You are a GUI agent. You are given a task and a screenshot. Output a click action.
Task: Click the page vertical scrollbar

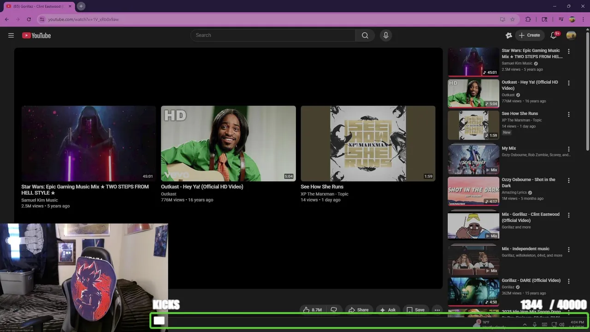coord(587,92)
